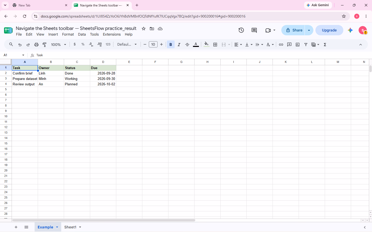This screenshot has width=372, height=232.
Task: Format as currency with dollar icon
Action: click(75, 44)
